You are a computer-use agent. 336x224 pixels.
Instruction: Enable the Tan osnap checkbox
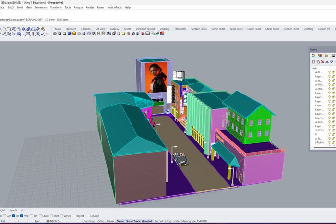coord(31,216)
